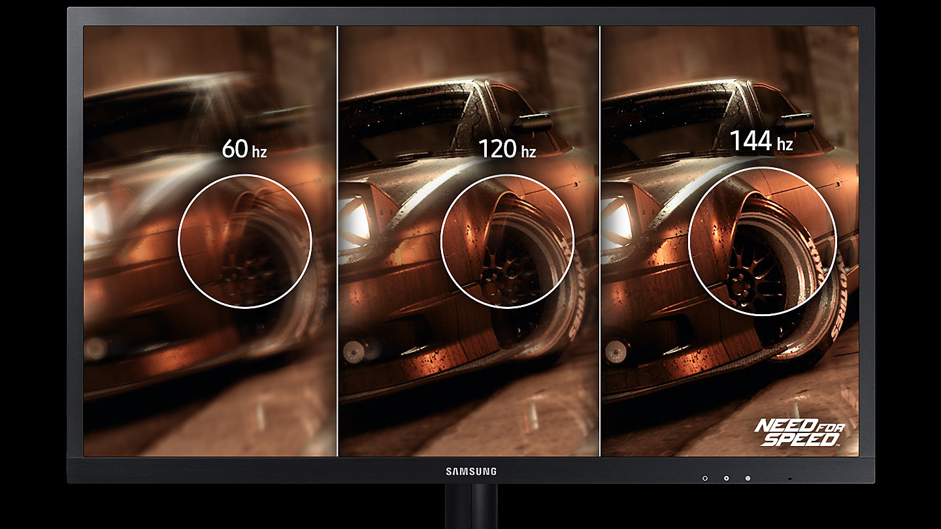Click the monitor stand neck below the bezel
The image size is (941, 529).
coord(470,506)
